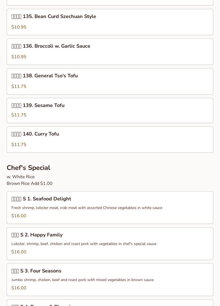Click the $16.00 price of Four Seasons
The height and width of the screenshot is (306, 220).
click(x=19, y=288)
